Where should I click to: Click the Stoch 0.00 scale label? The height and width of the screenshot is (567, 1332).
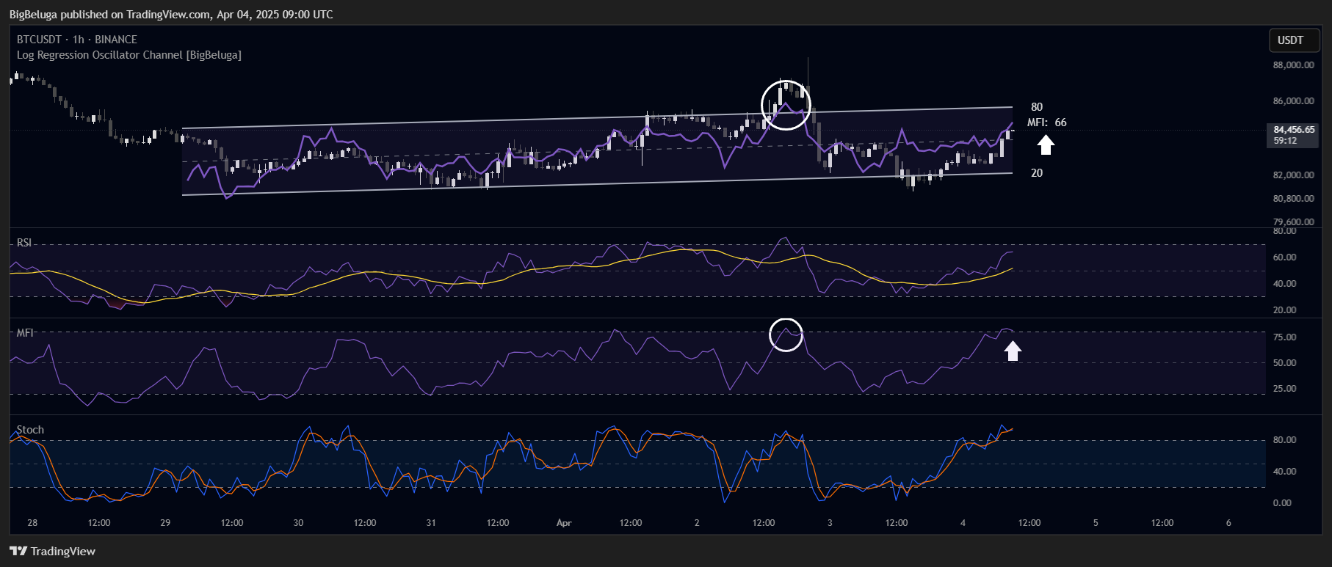(x=1282, y=503)
